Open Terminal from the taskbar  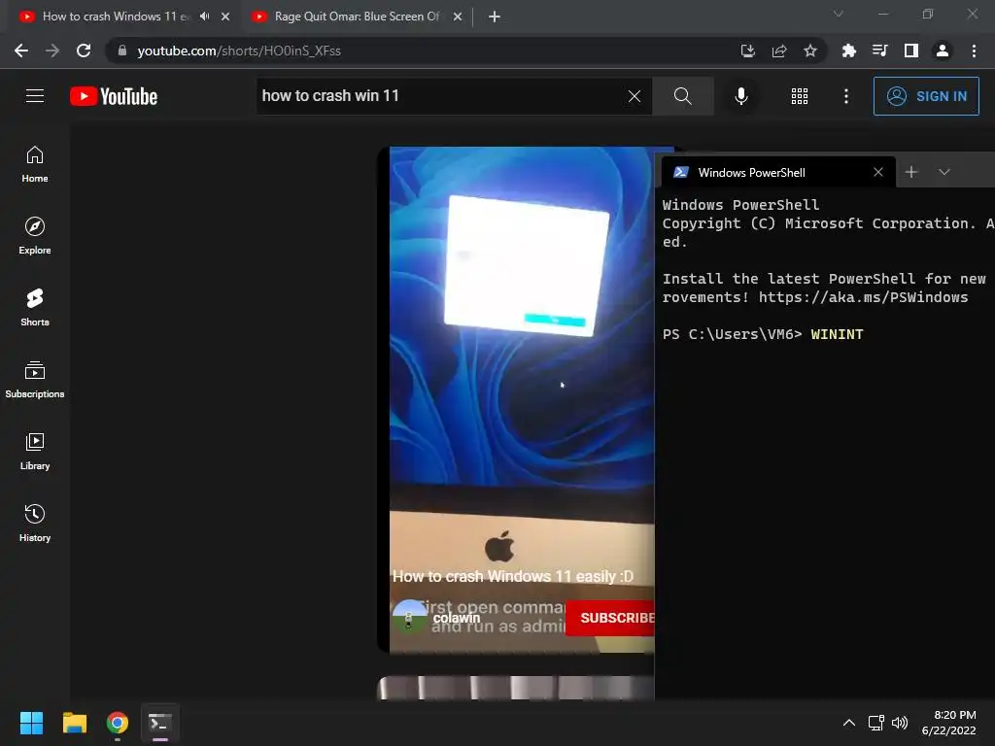tap(160, 723)
